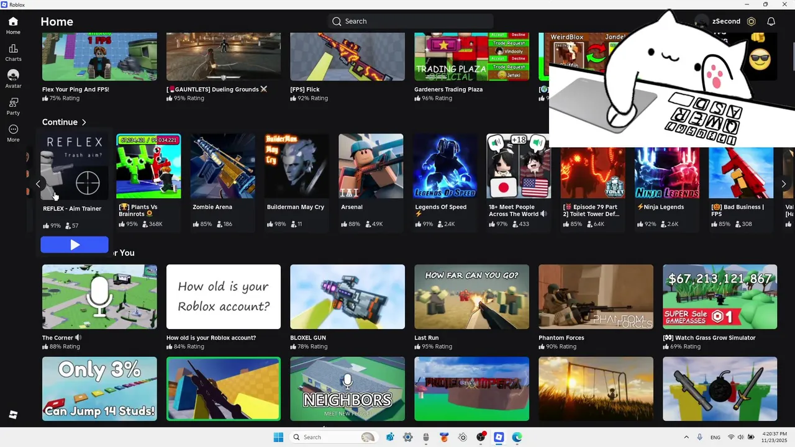Open The Corner voice chat game

tap(99, 297)
